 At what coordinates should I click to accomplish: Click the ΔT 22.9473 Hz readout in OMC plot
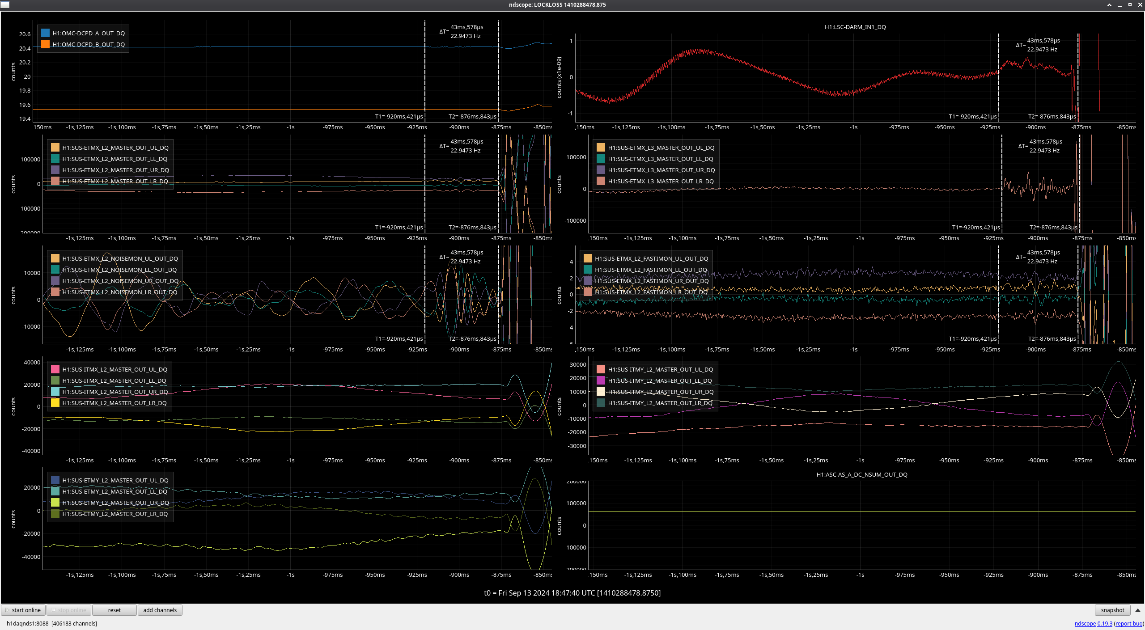coord(465,36)
